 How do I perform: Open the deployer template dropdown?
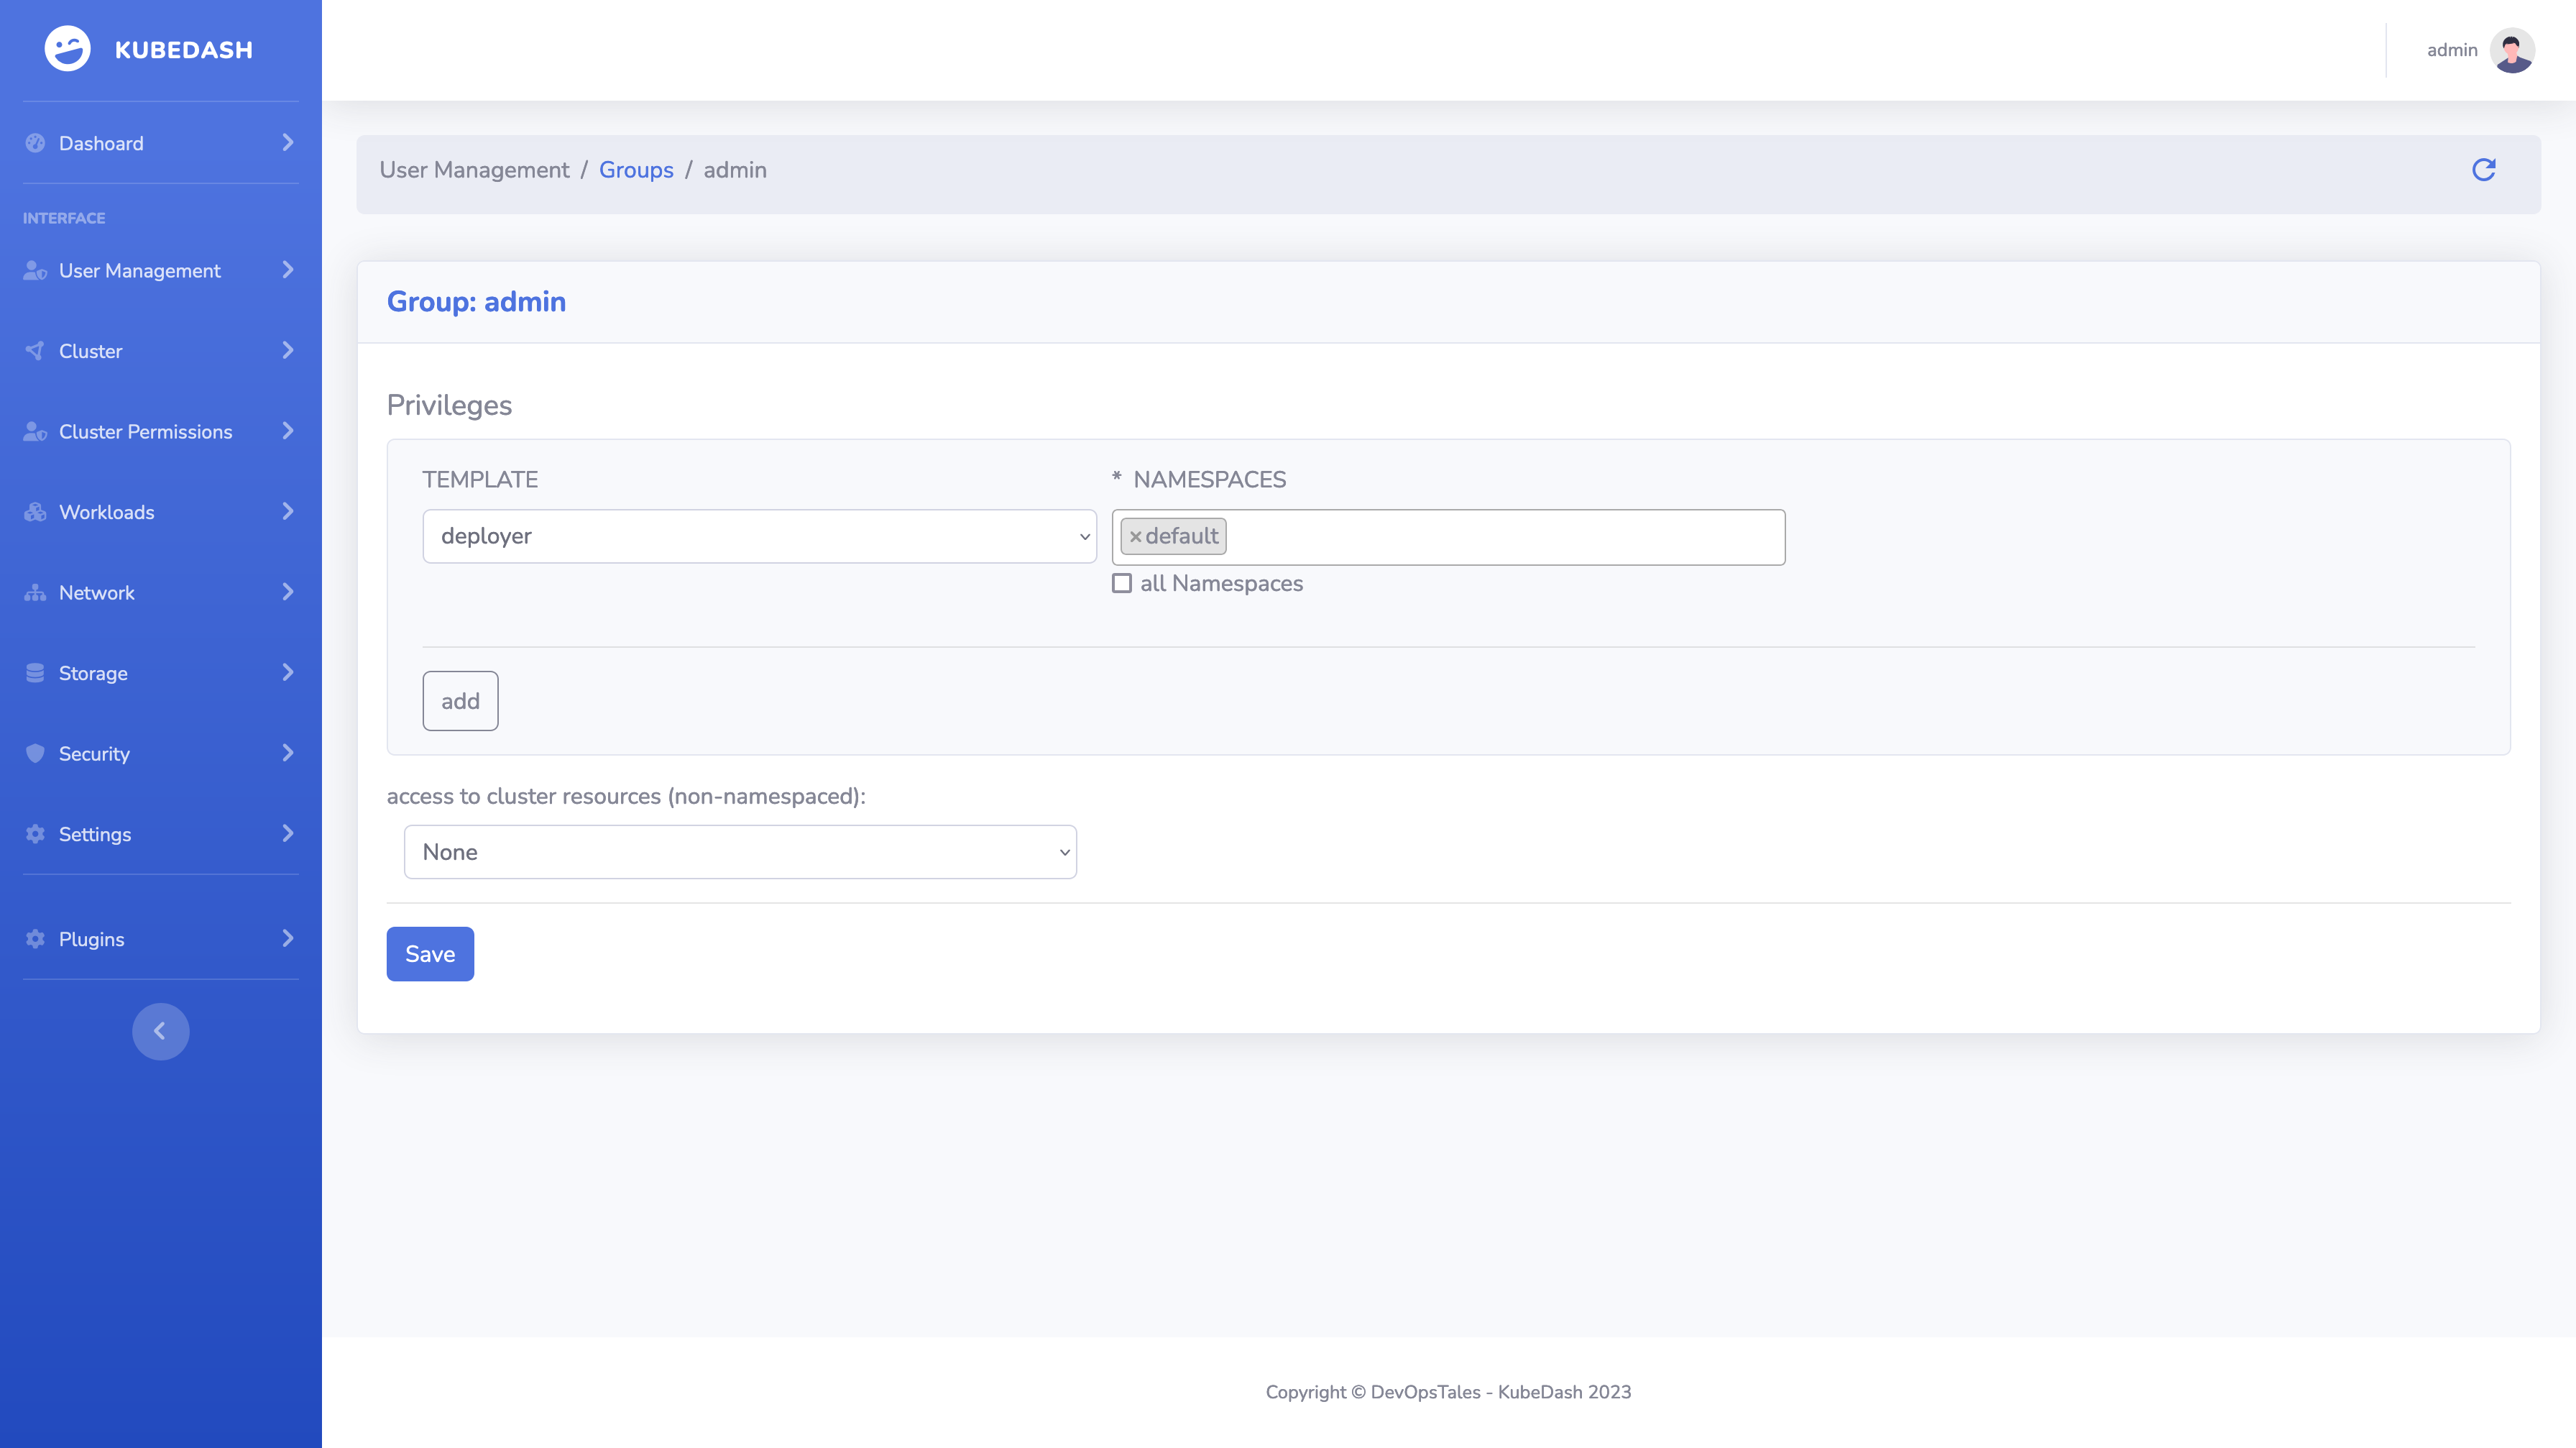pyautogui.click(x=759, y=537)
